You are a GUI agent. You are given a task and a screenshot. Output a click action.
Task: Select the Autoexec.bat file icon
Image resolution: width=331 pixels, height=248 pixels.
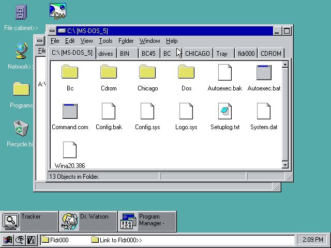tap(264, 73)
